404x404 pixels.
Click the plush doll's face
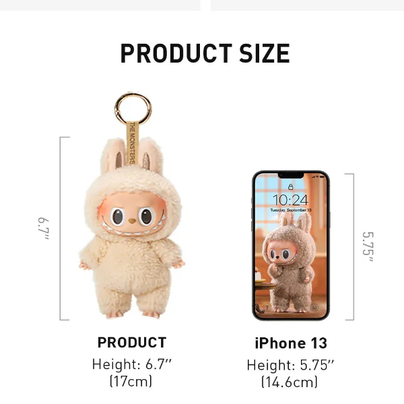pyautogui.click(x=132, y=215)
